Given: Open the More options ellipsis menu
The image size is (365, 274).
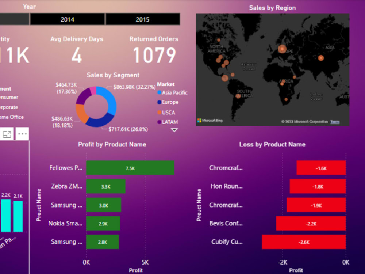Looking at the screenshot, I should coord(22,133).
